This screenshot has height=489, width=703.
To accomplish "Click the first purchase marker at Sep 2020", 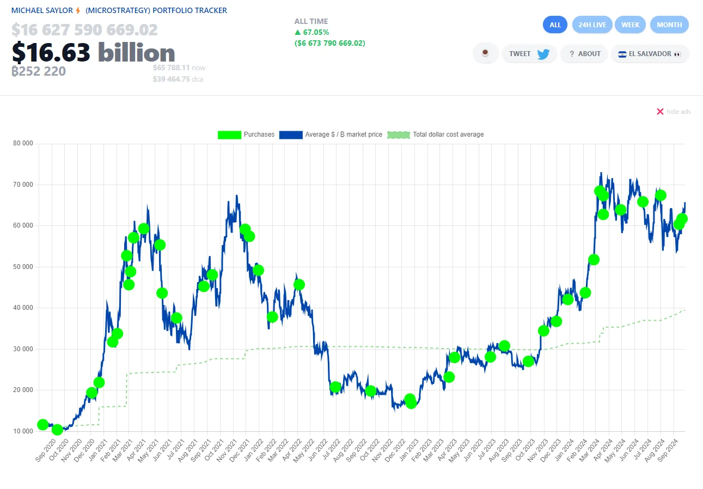I will pyautogui.click(x=42, y=425).
